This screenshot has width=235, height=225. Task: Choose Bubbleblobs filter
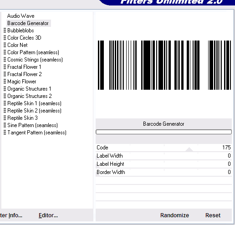click(20, 31)
